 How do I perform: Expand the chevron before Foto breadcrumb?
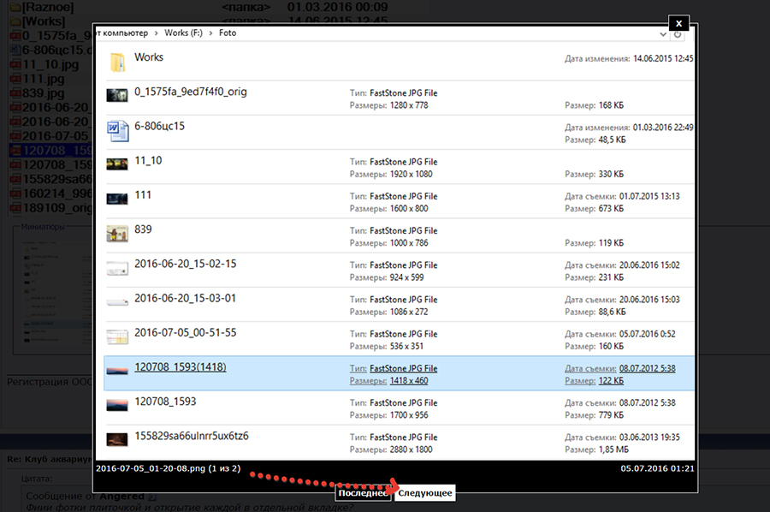pos(212,33)
